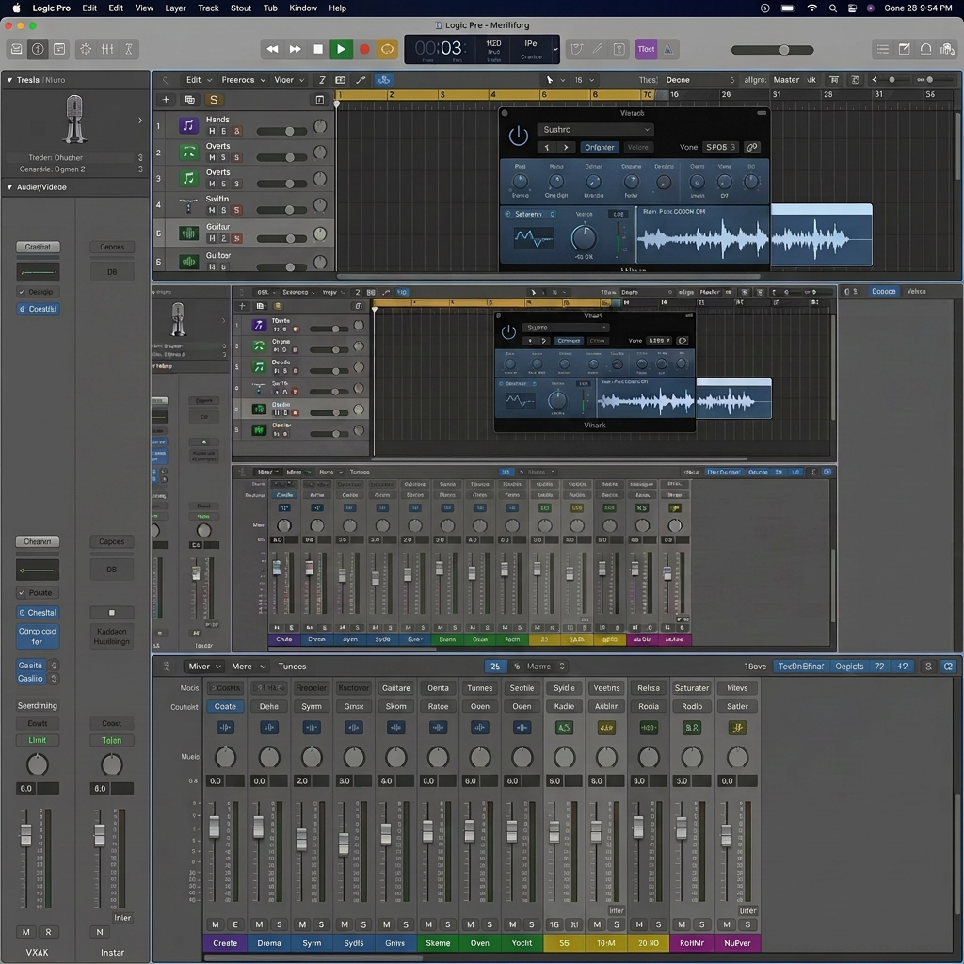
Task: Click the Play button in transport
Action: [x=341, y=49]
